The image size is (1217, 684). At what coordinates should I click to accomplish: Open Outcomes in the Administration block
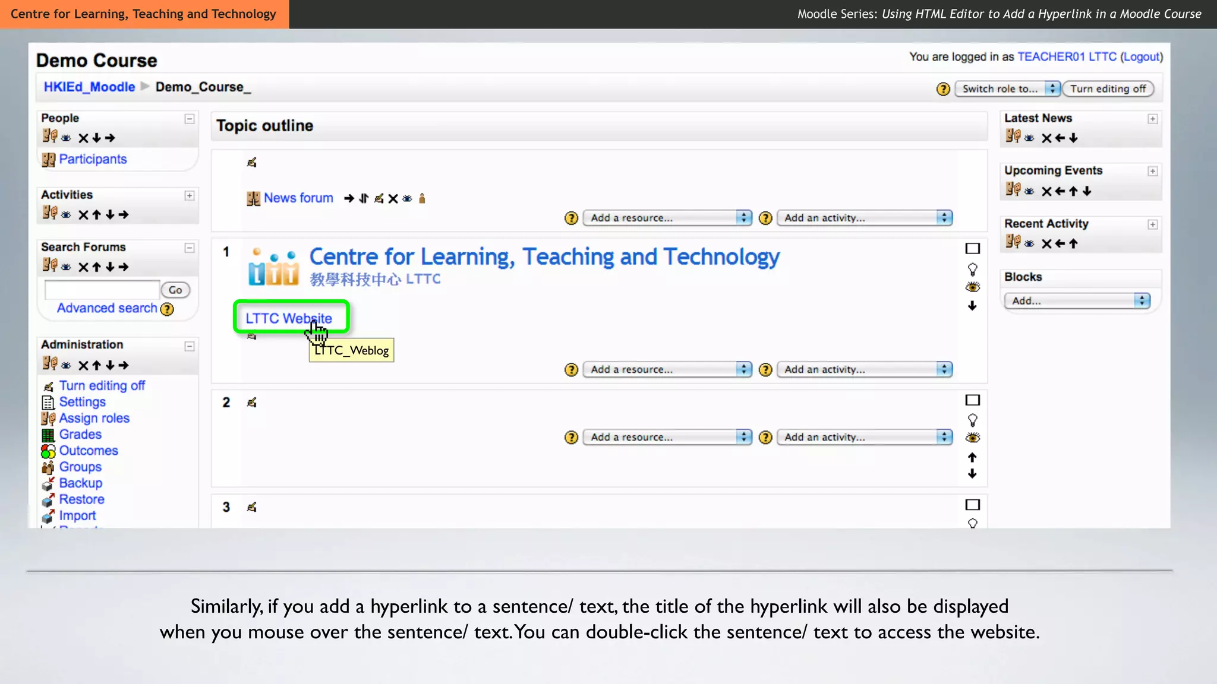coord(89,451)
